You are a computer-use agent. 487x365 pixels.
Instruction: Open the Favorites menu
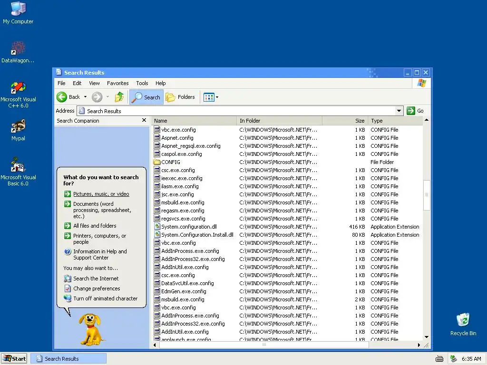click(118, 83)
